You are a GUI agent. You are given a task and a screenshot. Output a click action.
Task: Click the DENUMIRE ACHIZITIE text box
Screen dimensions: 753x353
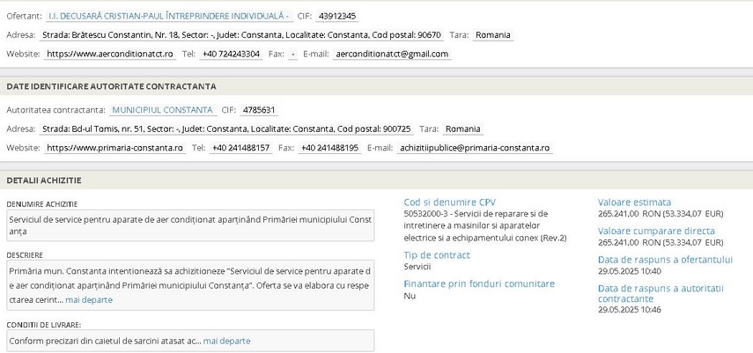(190, 225)
